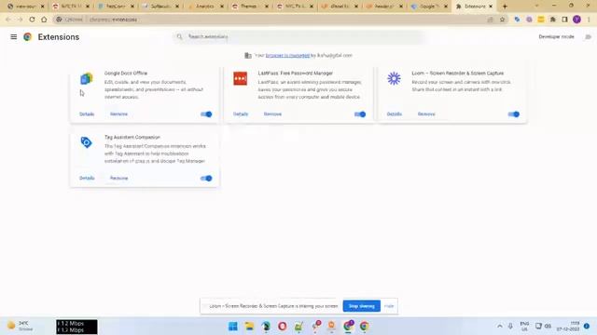Launch Opera from the taskbar

coord(282,327)
